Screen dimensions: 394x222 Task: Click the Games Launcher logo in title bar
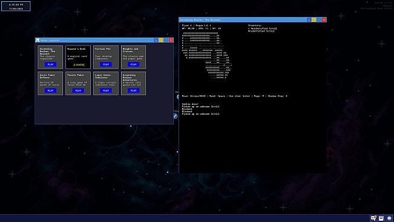click(38, 40)
